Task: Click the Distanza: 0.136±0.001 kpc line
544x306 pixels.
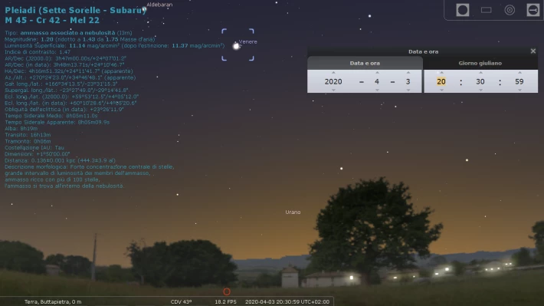Action: (60, 160)
